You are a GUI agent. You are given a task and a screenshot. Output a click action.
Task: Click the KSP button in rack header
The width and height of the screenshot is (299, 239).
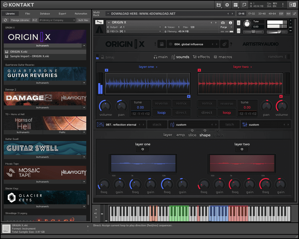coord(281,13)
